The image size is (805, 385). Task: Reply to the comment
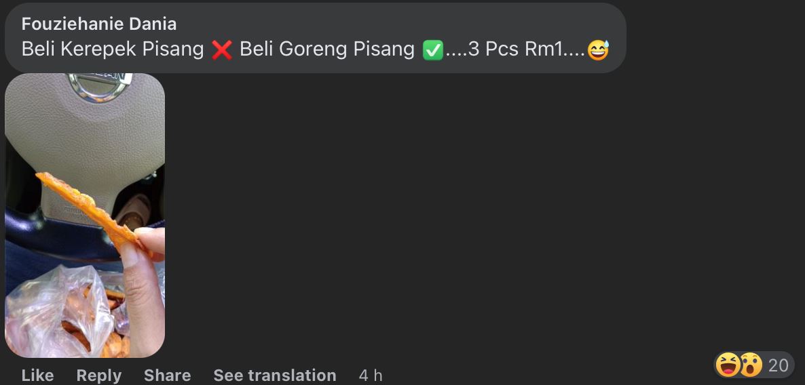[99, 375]
